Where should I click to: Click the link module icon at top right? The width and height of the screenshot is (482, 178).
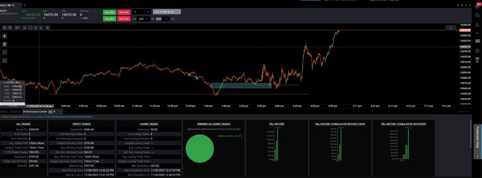point(458,5)
